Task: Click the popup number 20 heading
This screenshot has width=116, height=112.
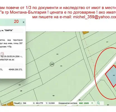Action: (16, 22)
